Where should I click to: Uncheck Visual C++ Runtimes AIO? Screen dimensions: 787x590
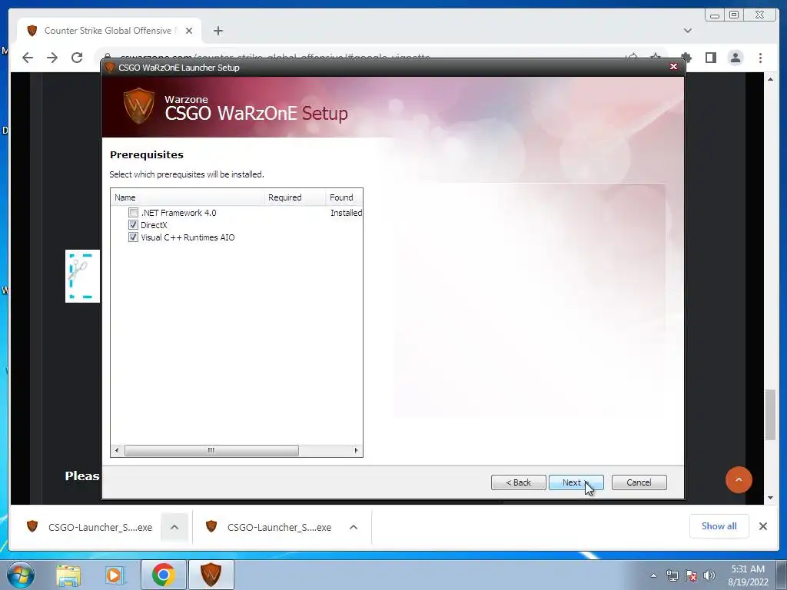coord(133,237)
